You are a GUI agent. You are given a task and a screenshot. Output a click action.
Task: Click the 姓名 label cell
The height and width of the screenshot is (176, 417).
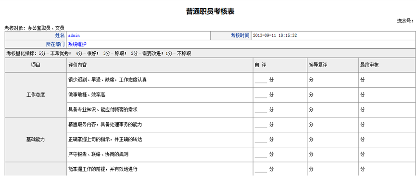coord(36,35)
